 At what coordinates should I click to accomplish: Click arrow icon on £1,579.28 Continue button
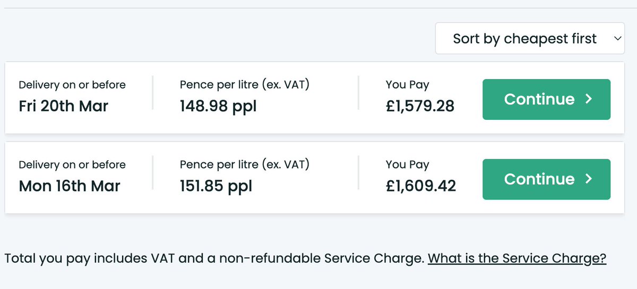pyautogui.click(x=588, y=99)
